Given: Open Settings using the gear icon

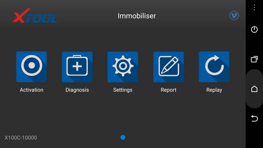Looking at the screenshot, I should pyautogui.click(x=123, y=67).
